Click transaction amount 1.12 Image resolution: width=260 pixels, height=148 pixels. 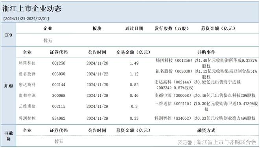134,74
